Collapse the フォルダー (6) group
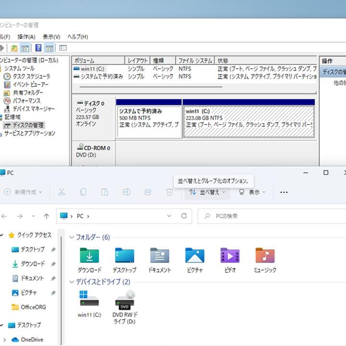The image size is (346, 346). tap(72, 237)
